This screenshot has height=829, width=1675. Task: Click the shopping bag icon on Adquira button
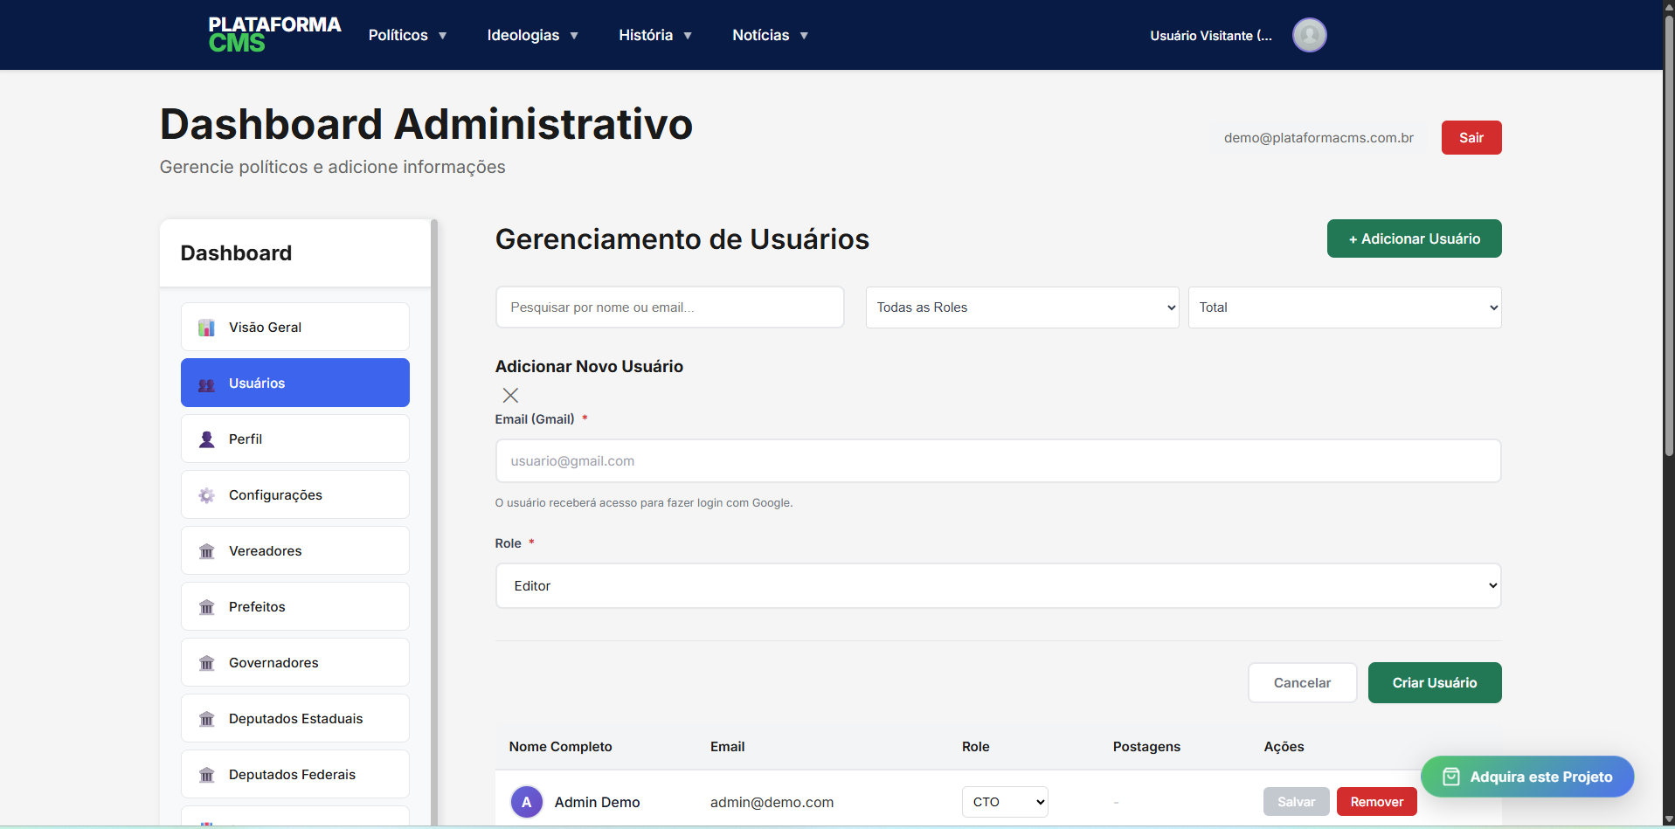1450,777
